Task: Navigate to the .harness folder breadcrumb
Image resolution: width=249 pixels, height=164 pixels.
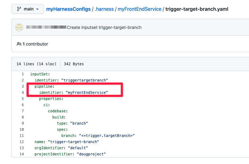Action: point(104,9)
